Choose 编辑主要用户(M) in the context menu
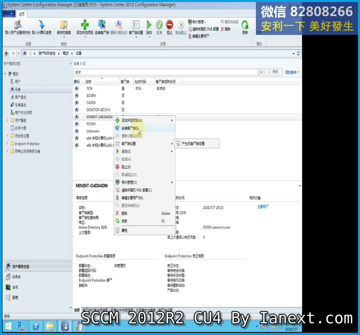Image resolution: width=360 pixels, height=335 pixels. pos(145,198)
